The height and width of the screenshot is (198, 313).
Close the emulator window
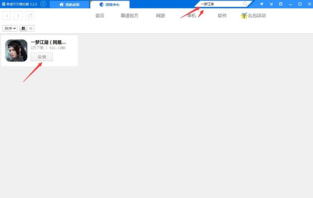309,4
